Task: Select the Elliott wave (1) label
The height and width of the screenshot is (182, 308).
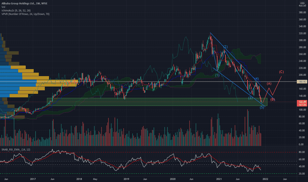Action: coord(217,75)
